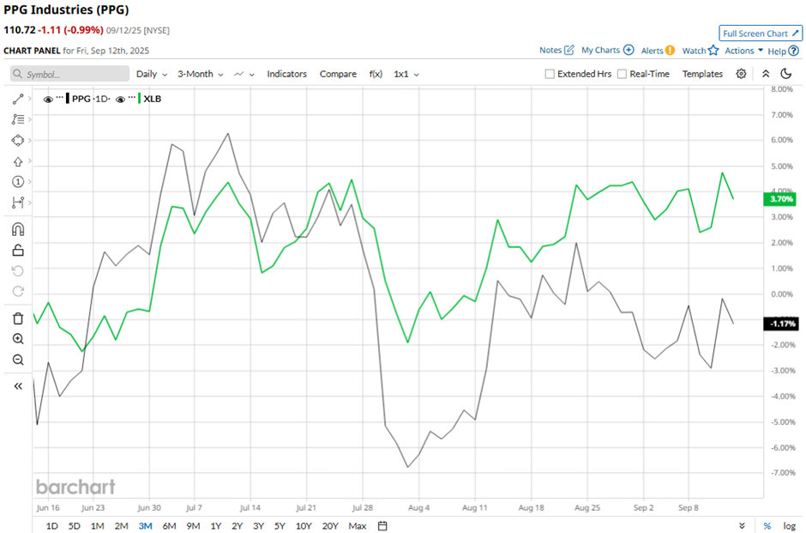Viewport: 806px width, 533px height.
Task: Select the 5D time range
Action: point(75,526)
